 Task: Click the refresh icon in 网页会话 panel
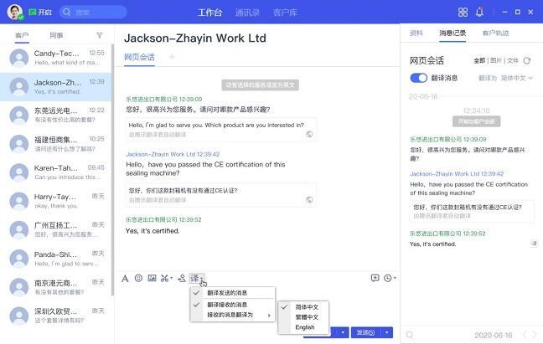527,61
